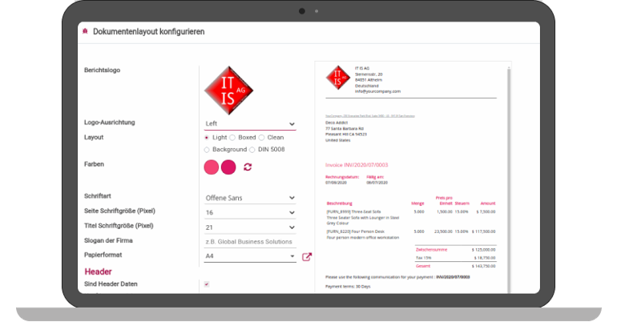Click the first primary color swatch

coord(212,167)
